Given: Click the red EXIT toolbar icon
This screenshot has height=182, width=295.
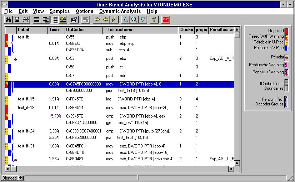Looking at the screenshot, I should tap(166, 20).
